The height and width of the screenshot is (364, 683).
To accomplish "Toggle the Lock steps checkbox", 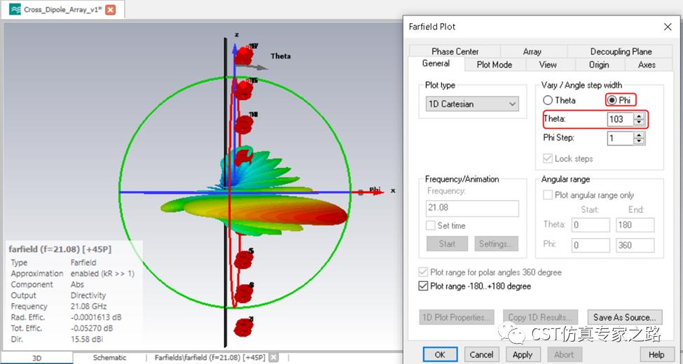I will point(548,158).
